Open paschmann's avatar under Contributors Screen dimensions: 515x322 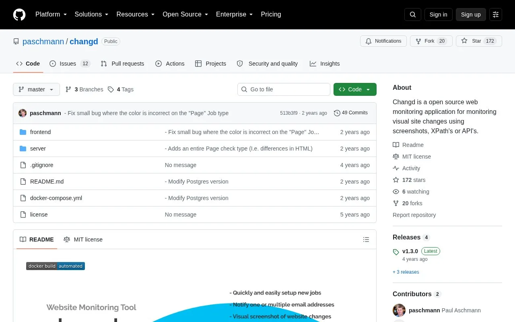[x=399, y=310]
